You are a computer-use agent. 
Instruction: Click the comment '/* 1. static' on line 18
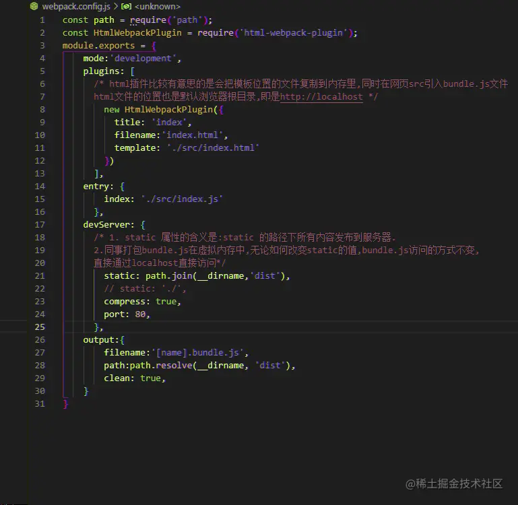(245, 238)
